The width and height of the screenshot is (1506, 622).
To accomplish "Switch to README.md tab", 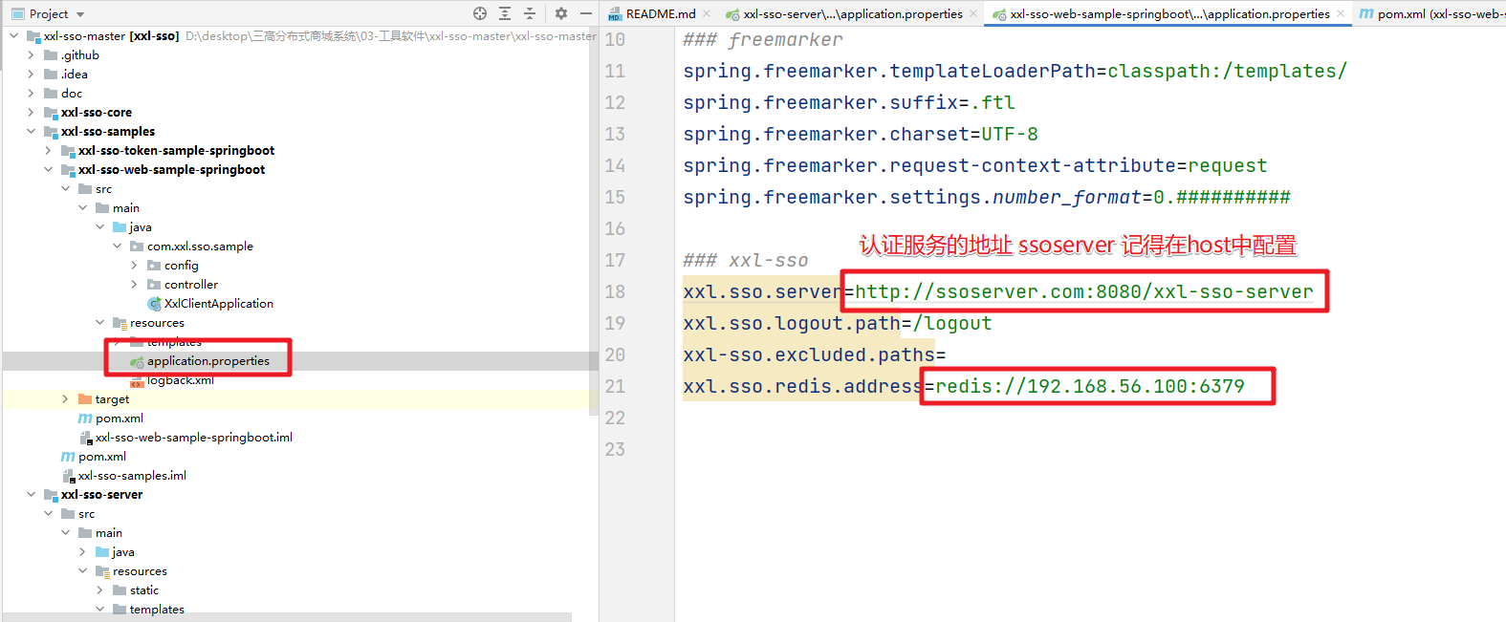I will tap(661, 13).
